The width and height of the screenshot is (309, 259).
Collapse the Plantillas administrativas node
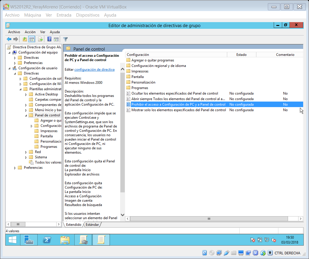click(20, 89)
